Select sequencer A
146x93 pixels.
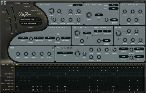tap(10, 65)
